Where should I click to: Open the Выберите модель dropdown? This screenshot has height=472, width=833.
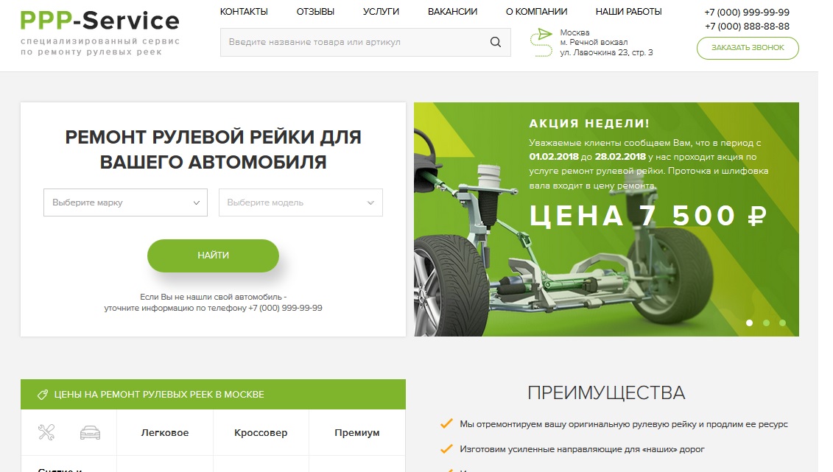(300, 202)
